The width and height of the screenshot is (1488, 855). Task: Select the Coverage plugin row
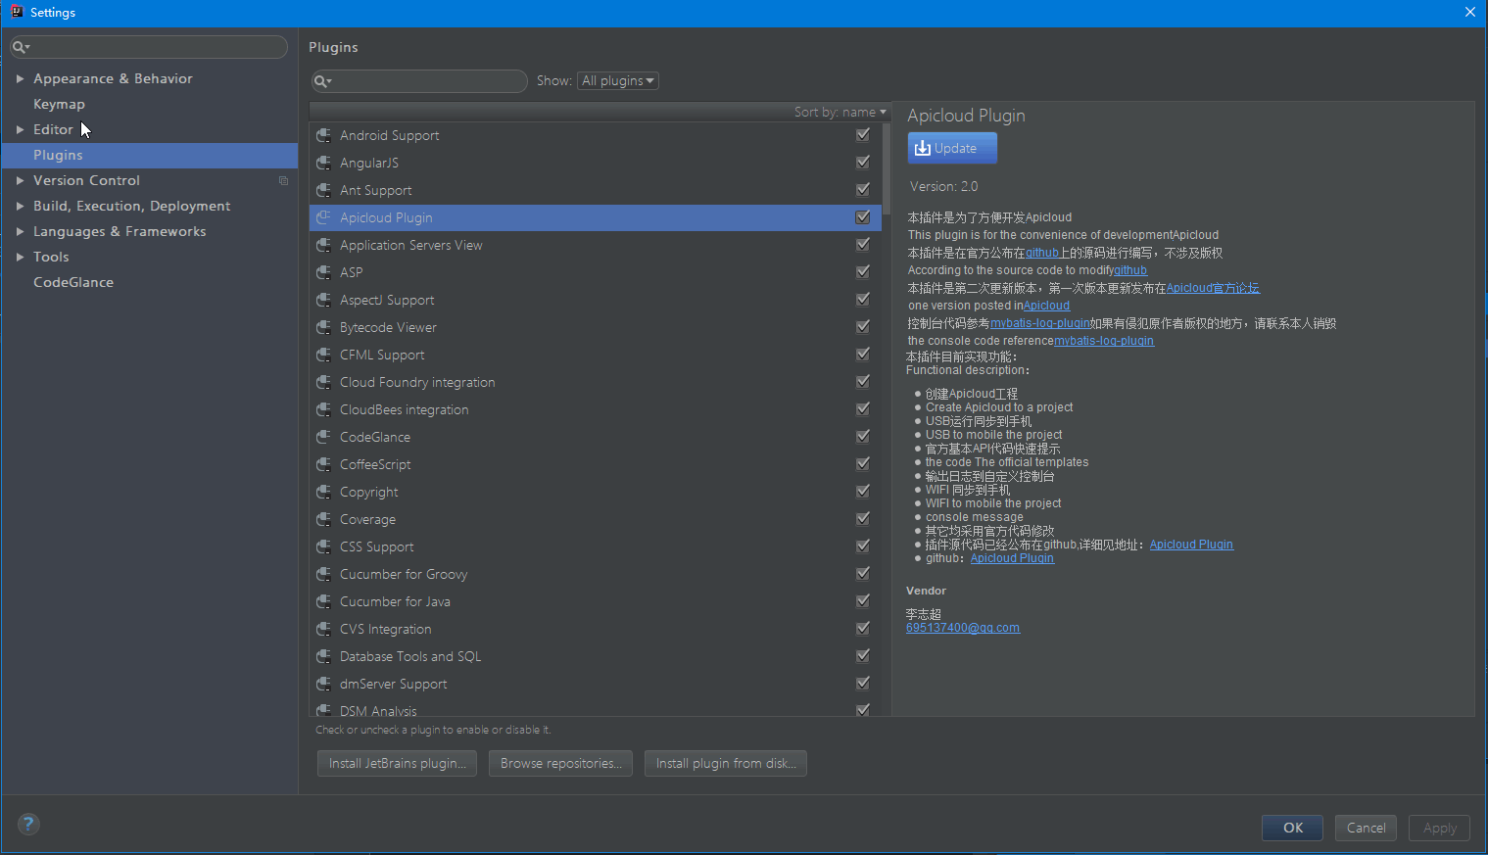(595, 519)
